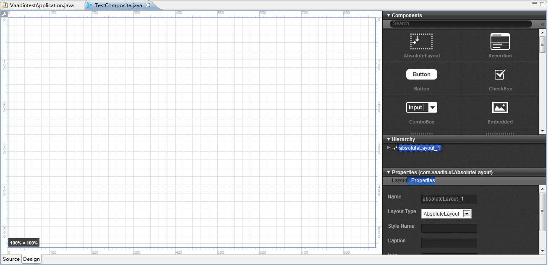The height and width of the screenshot is (265, 548).
Task: Pick the Button component from palette
Action: (x=421, y=74)
